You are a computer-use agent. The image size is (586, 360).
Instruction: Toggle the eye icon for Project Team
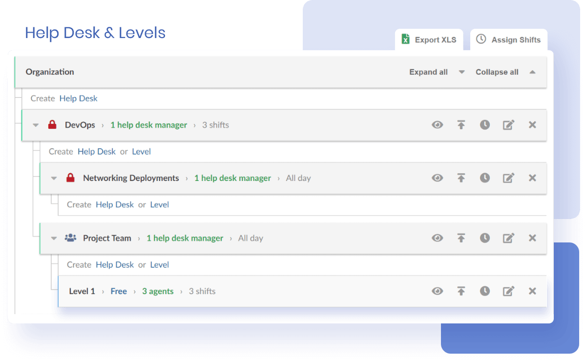tap(437, 238)
